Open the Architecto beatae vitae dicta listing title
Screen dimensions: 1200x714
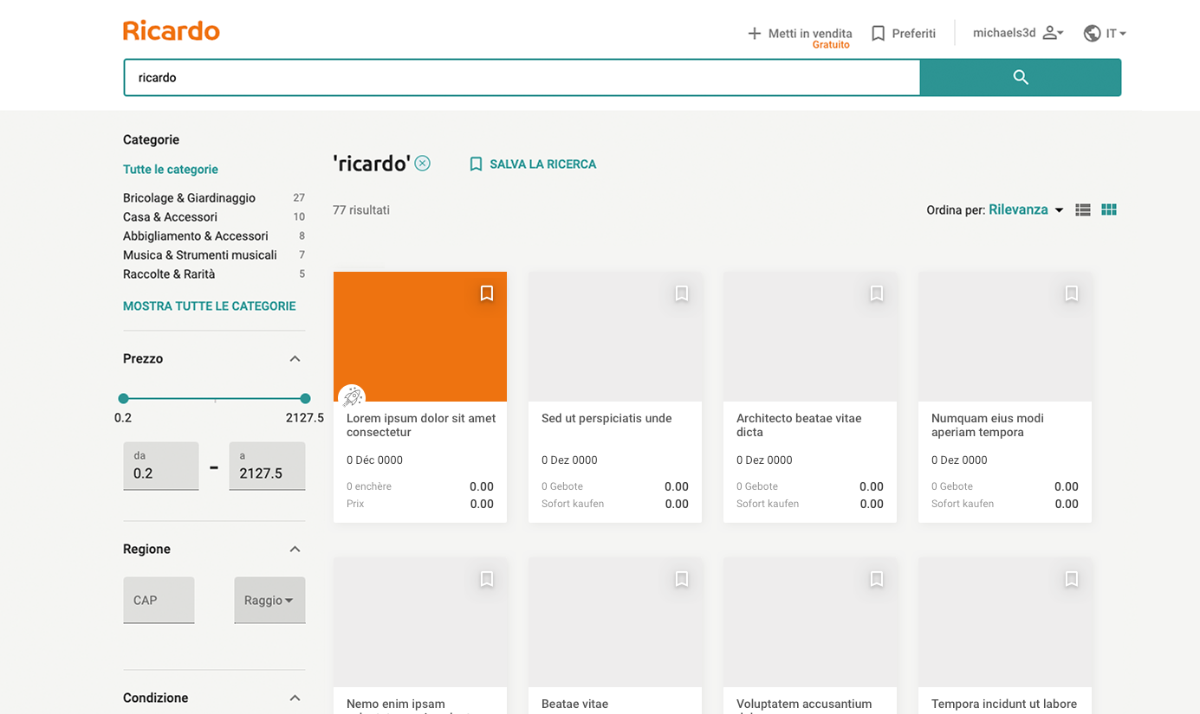tap(799, 425)
